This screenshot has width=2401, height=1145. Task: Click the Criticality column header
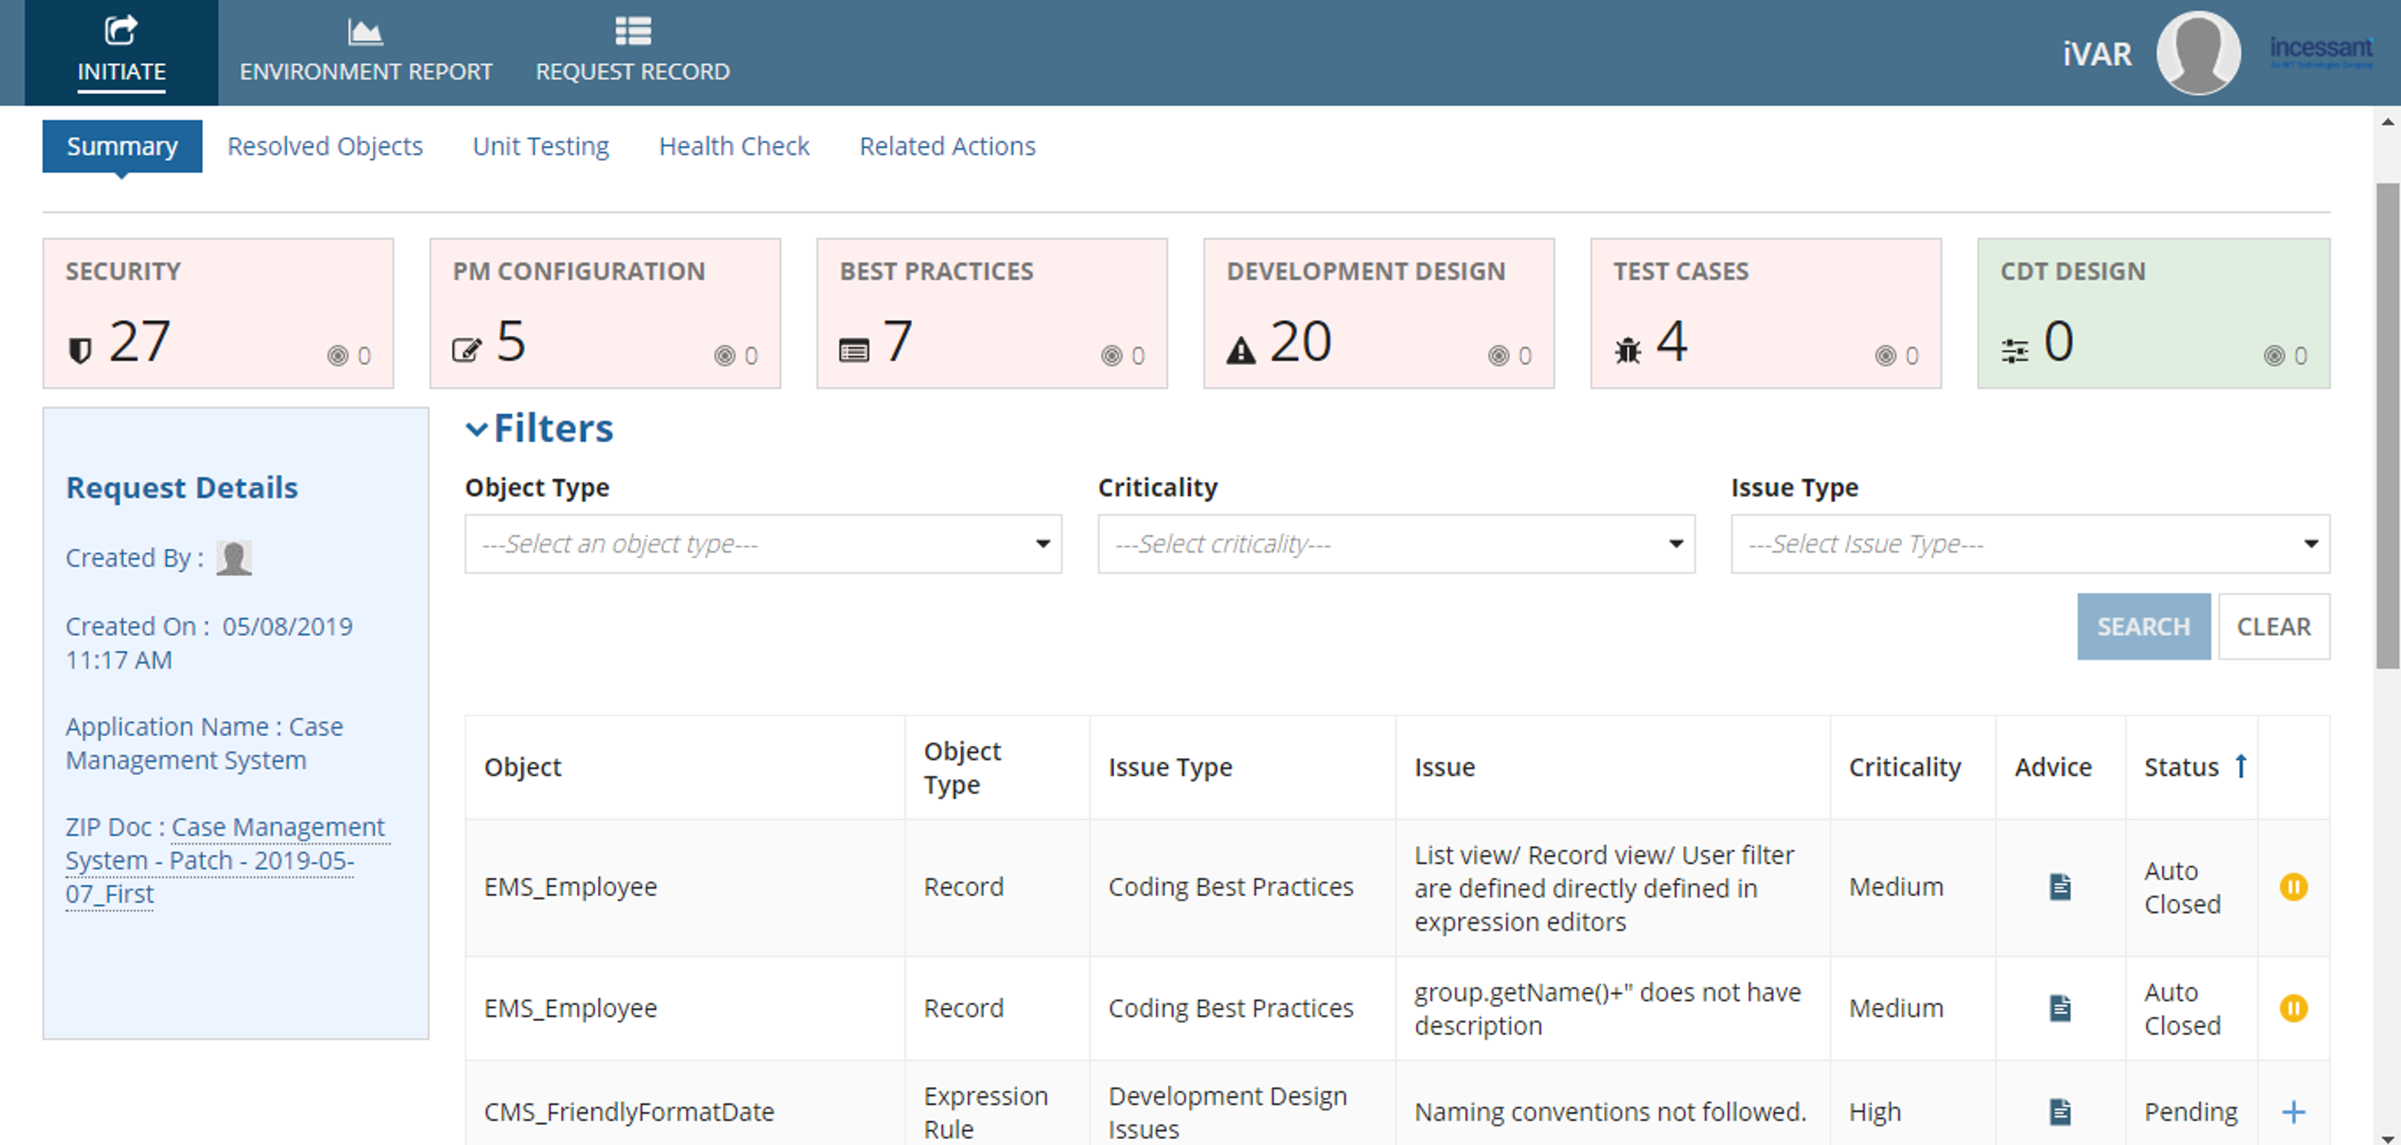click(1904, 767)
